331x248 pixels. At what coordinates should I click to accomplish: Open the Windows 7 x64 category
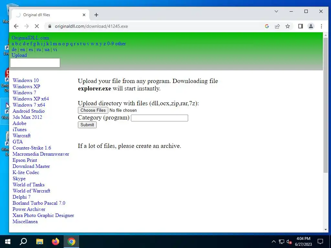click(29, 105)
